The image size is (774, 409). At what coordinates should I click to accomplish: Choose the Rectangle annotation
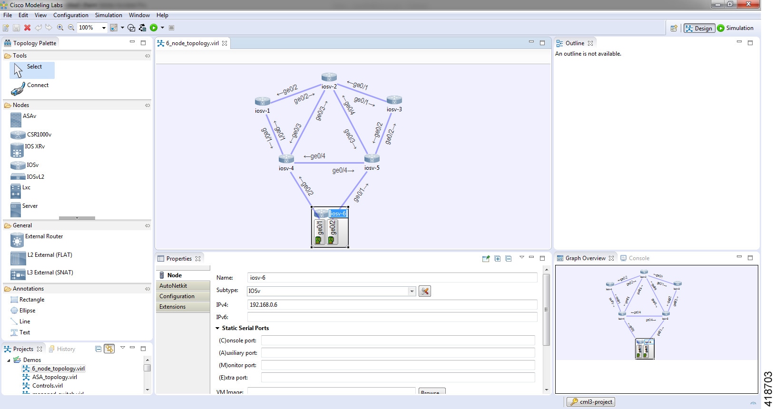pos(28,300)
